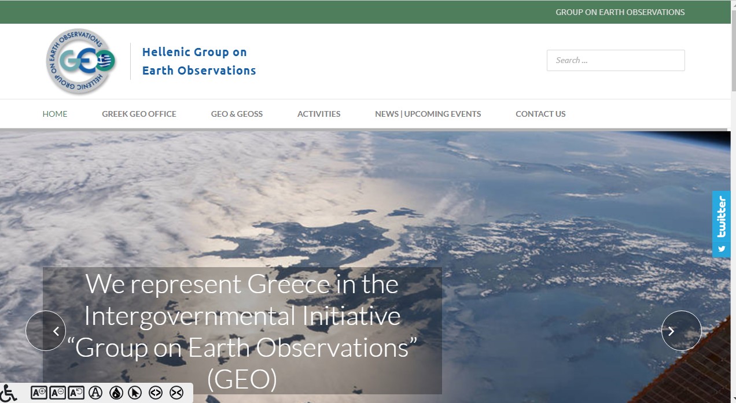Open News | Upcoming Events page
The image size is (736, 403).
[x=428, y=114]
